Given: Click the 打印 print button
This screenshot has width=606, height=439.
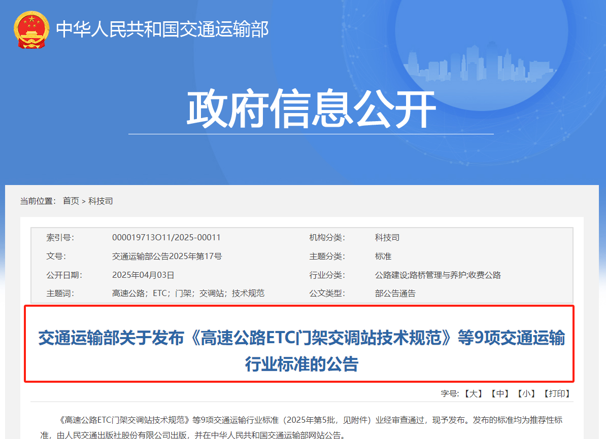Looking at the screenshot, I should point(557,393).
